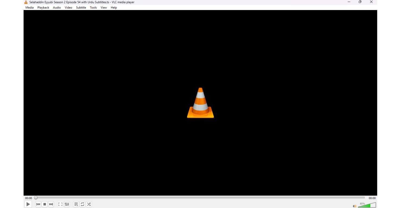
Task: Skip to next media item
Action: pyautogui.click(x=51, y=204)
